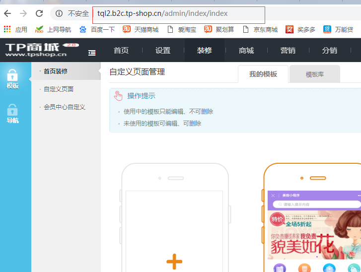Viewport: 361px width, 272px height.
Task: Select 会员中心自定义 in the left submenu
Action: point(65,107)
